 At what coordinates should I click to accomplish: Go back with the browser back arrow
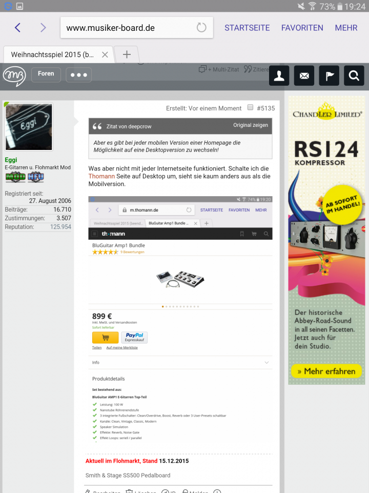17,28
